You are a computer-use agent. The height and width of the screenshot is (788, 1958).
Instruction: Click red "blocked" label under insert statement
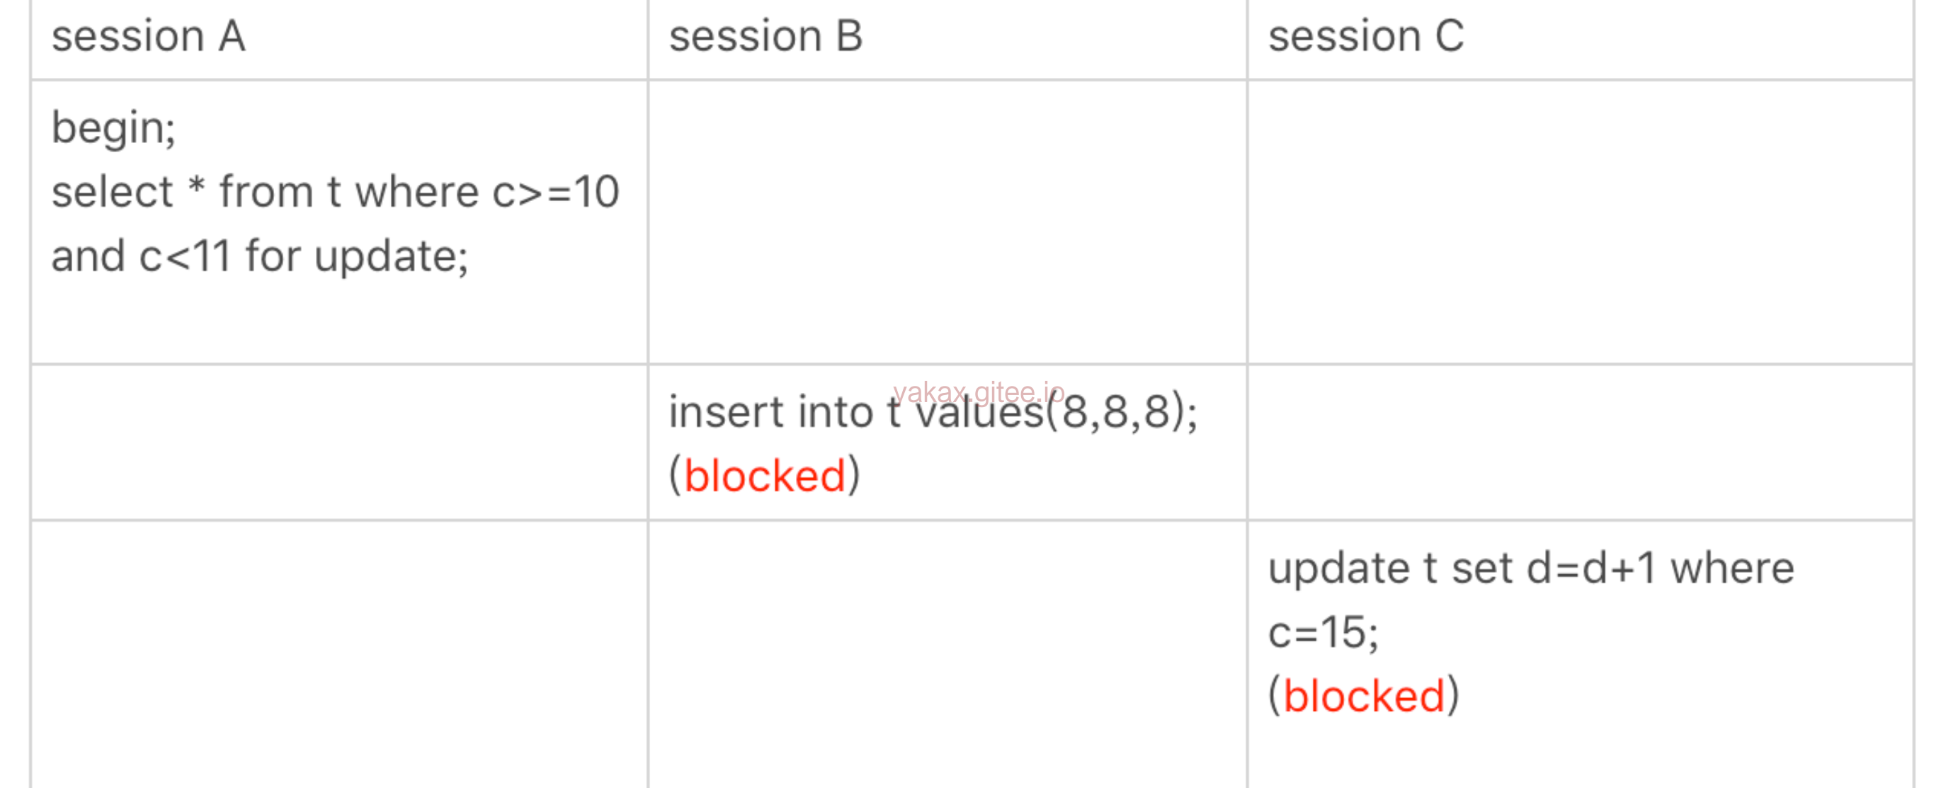point(765,476)
